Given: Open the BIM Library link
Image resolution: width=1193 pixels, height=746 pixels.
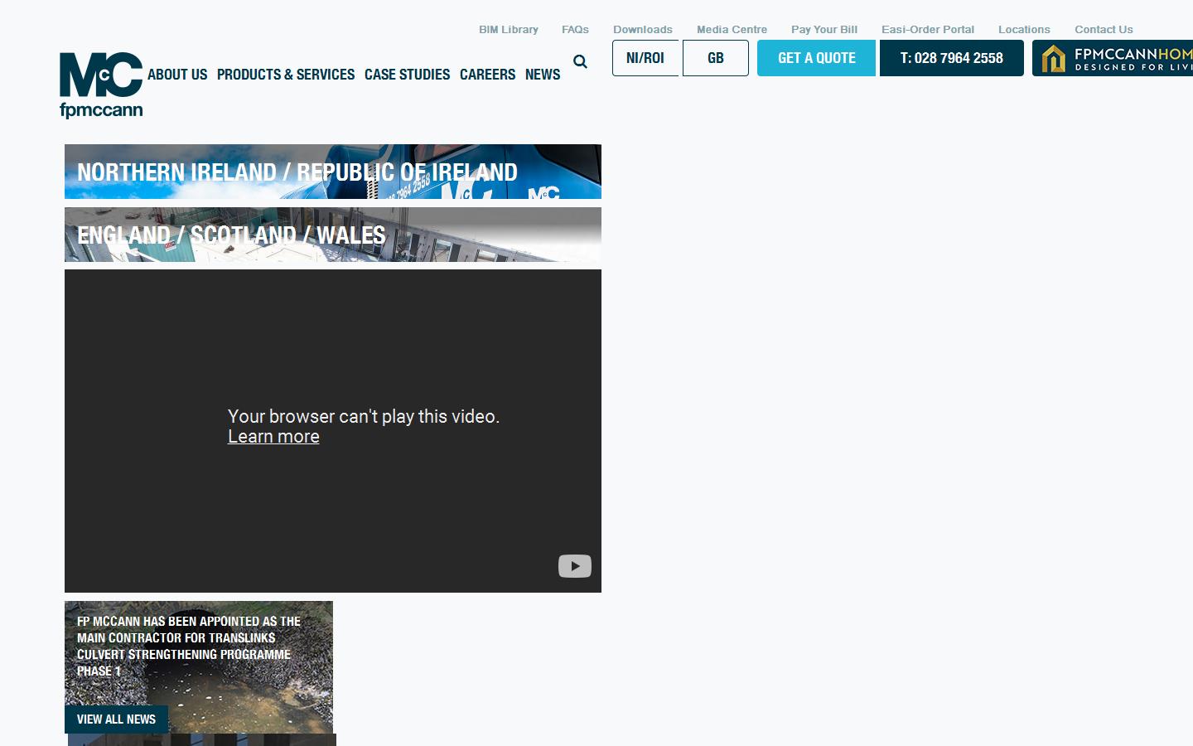Looking at the screenshot, I should coord(508,30).
